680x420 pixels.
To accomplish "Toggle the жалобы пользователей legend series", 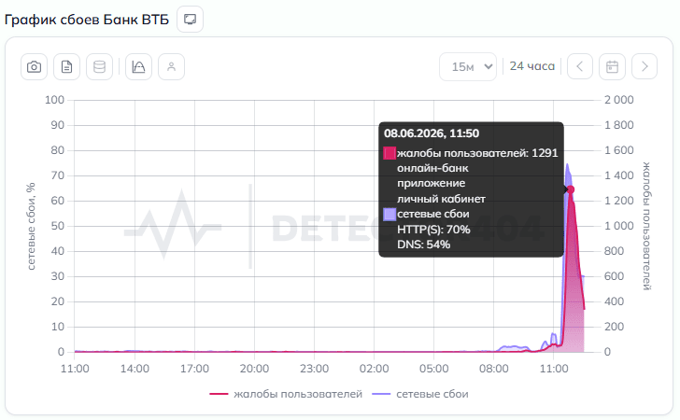I will pos(286,394).
